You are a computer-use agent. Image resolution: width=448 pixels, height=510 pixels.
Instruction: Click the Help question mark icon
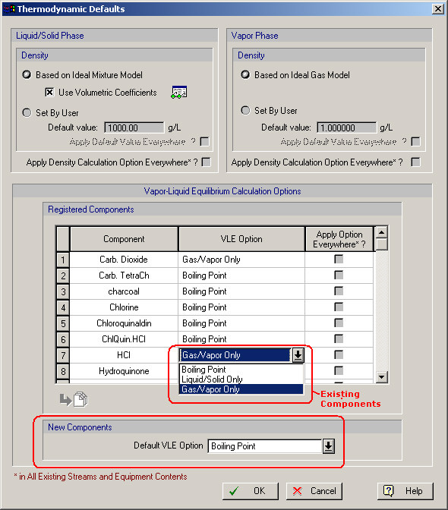pyautogui.click(x=389, y=490)
